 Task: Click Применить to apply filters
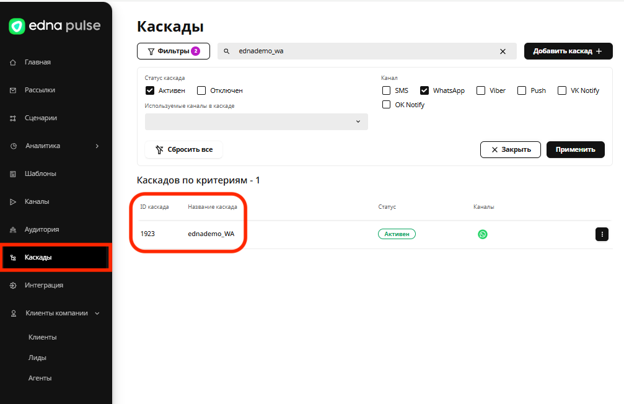click(x=576, y=150)
